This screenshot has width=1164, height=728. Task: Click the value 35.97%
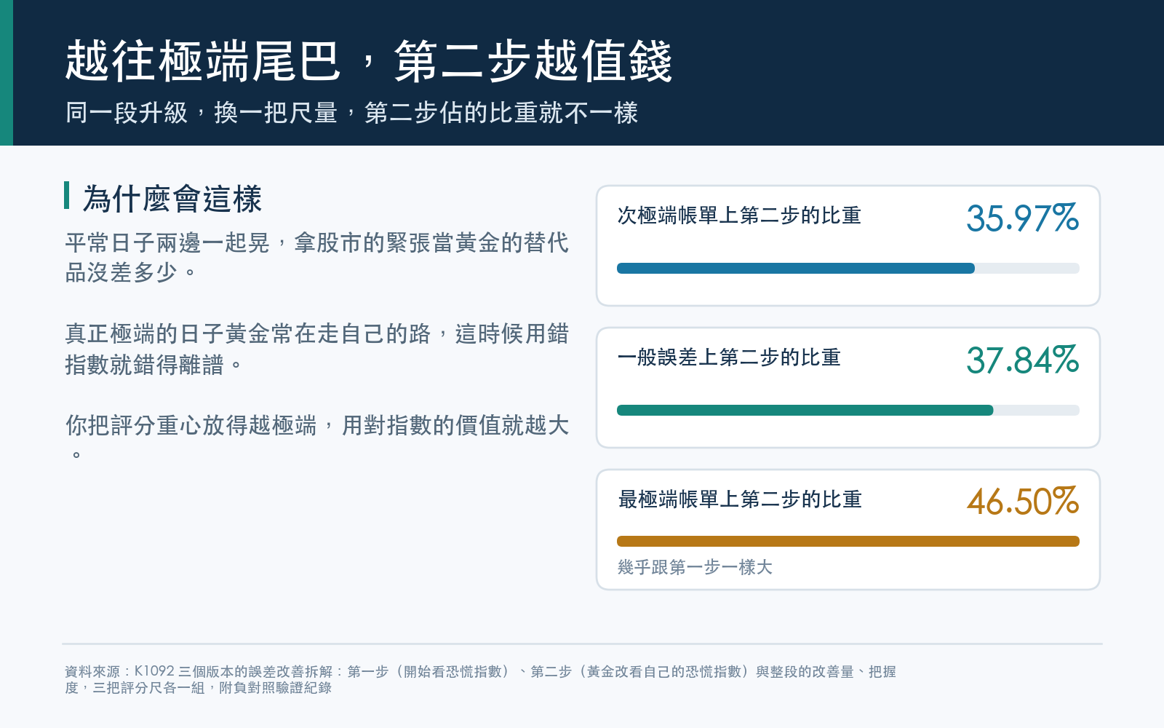pos(1022,218)
